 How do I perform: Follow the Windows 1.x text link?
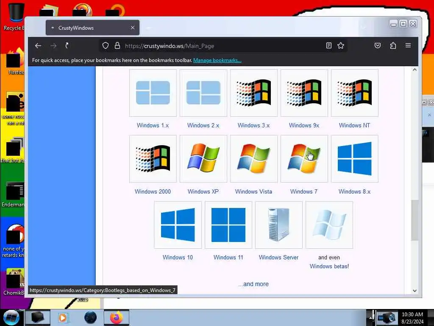153,125
